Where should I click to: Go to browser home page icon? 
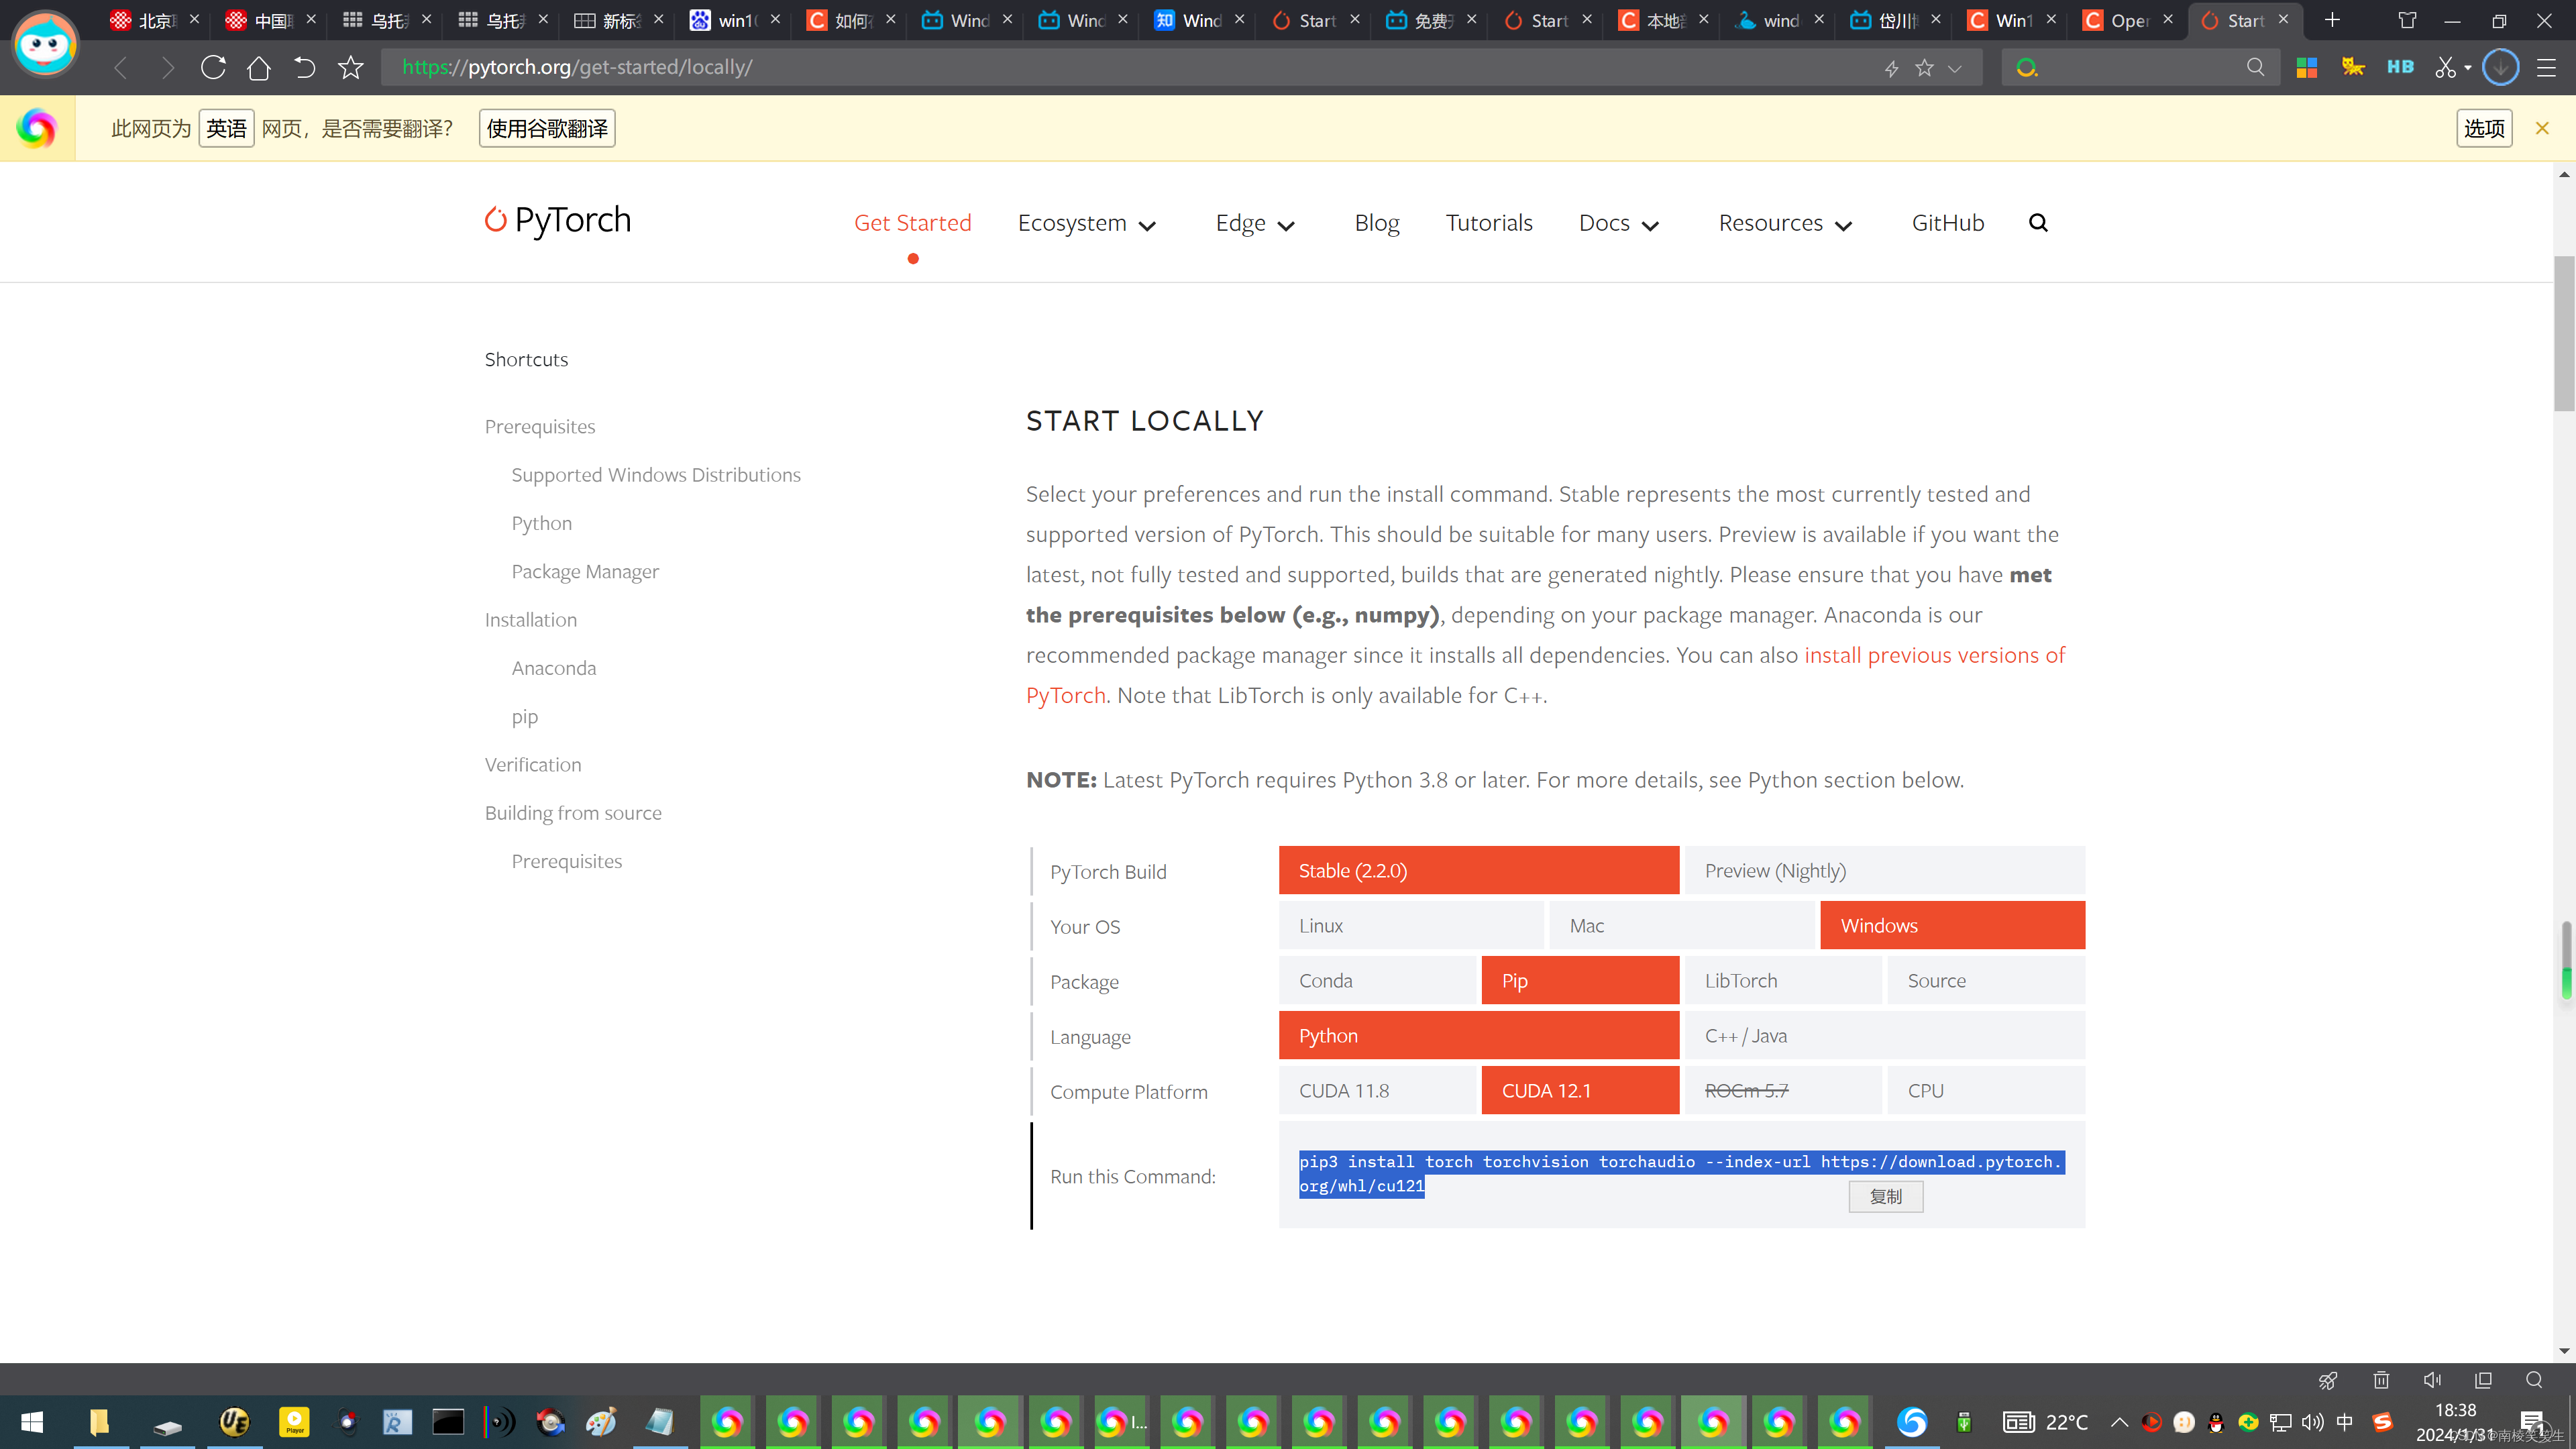coord(259,67)
